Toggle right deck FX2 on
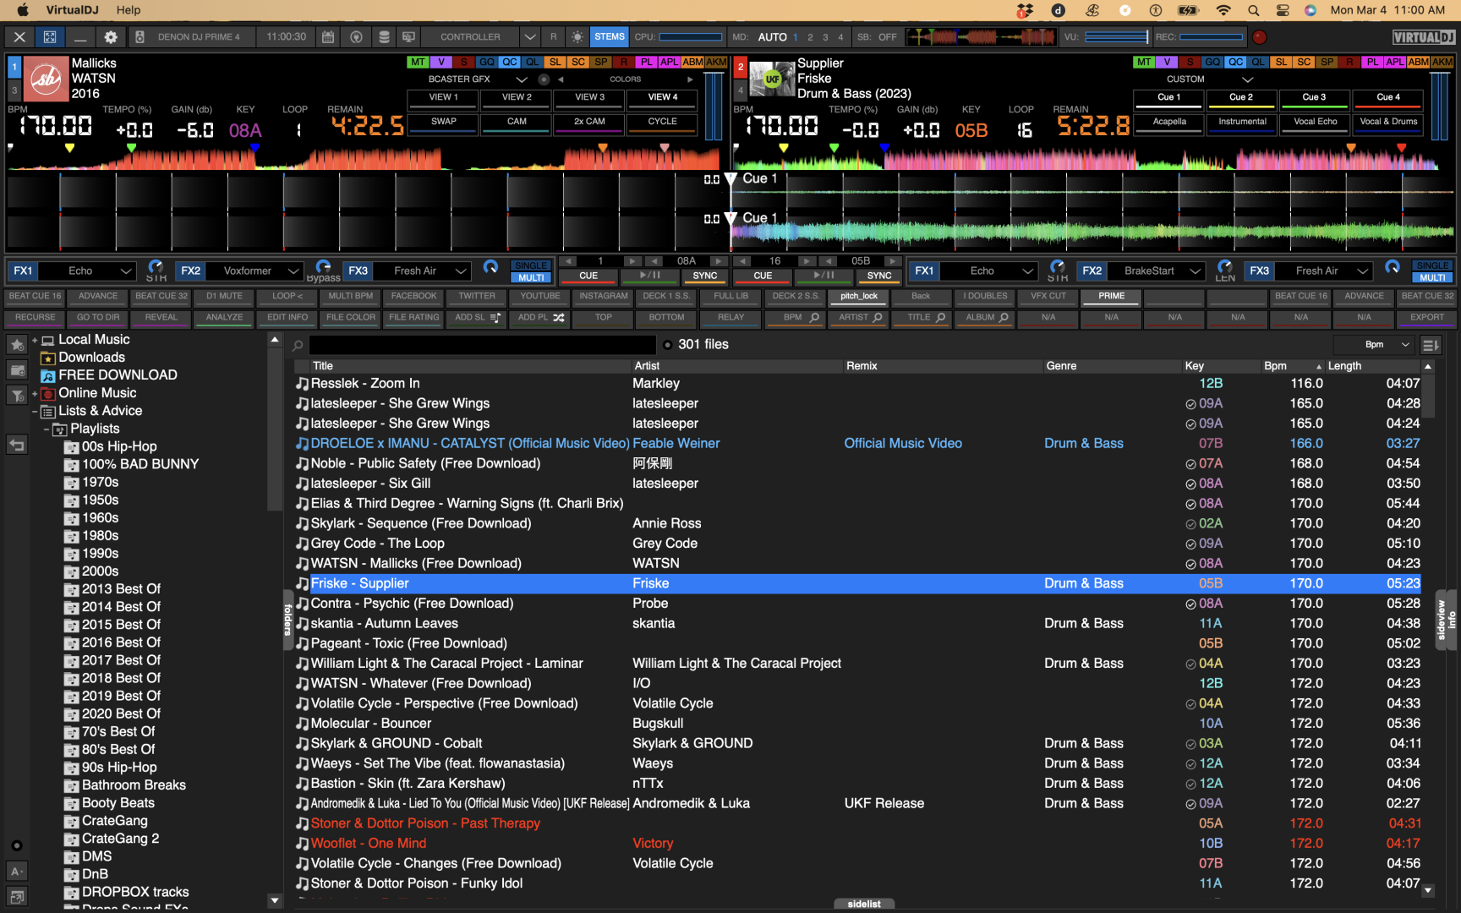 click(x=1092, y=271)
